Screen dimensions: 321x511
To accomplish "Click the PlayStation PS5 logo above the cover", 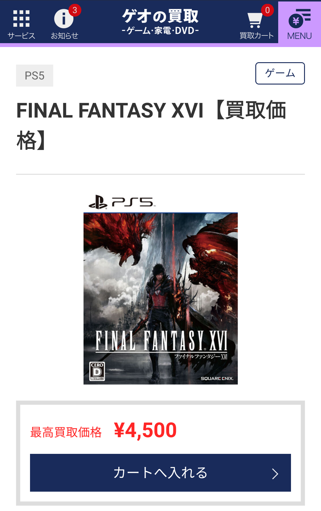I will coord(122,202).
